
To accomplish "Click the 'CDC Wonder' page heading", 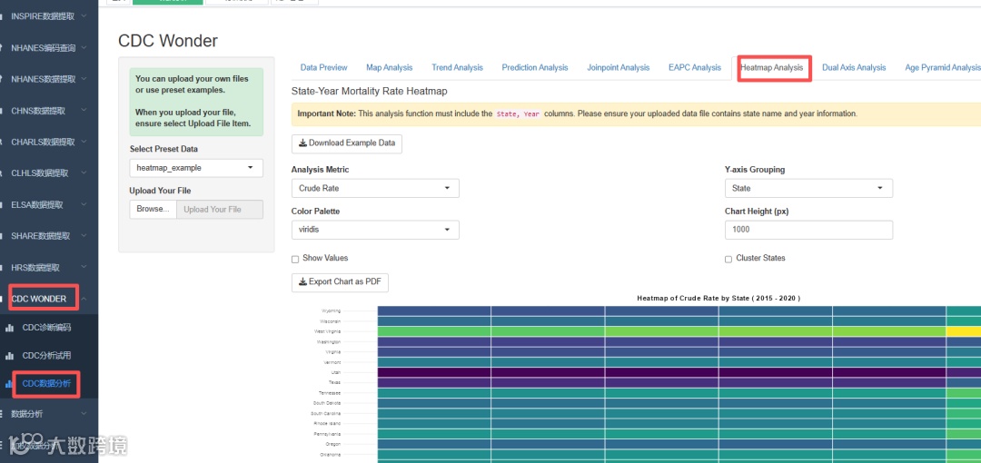I will [x=168, y=41].
